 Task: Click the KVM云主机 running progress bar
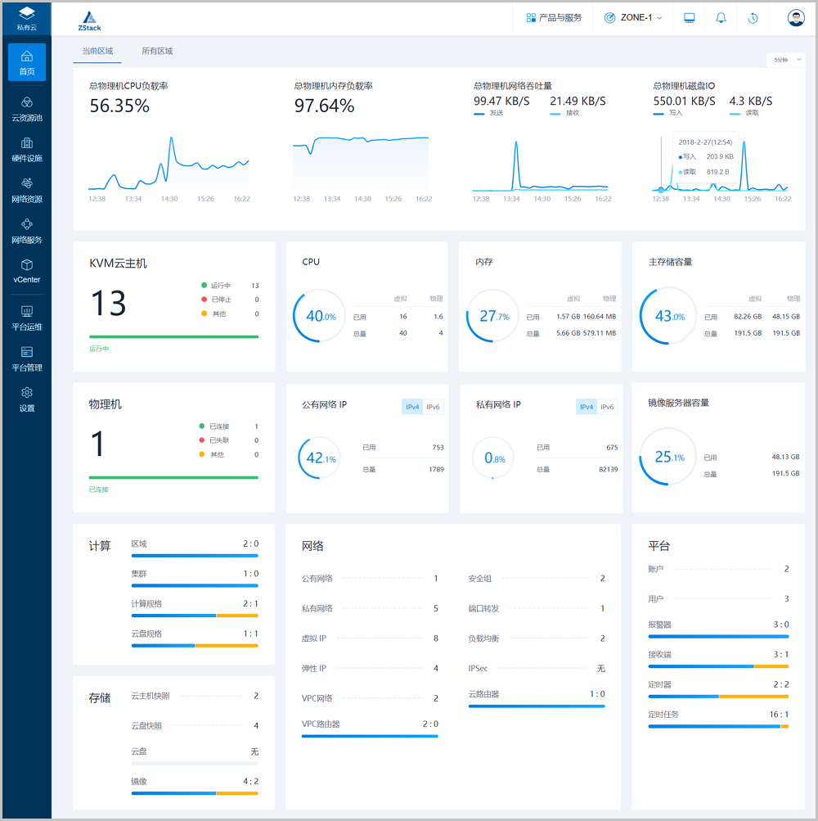point(173,336)
